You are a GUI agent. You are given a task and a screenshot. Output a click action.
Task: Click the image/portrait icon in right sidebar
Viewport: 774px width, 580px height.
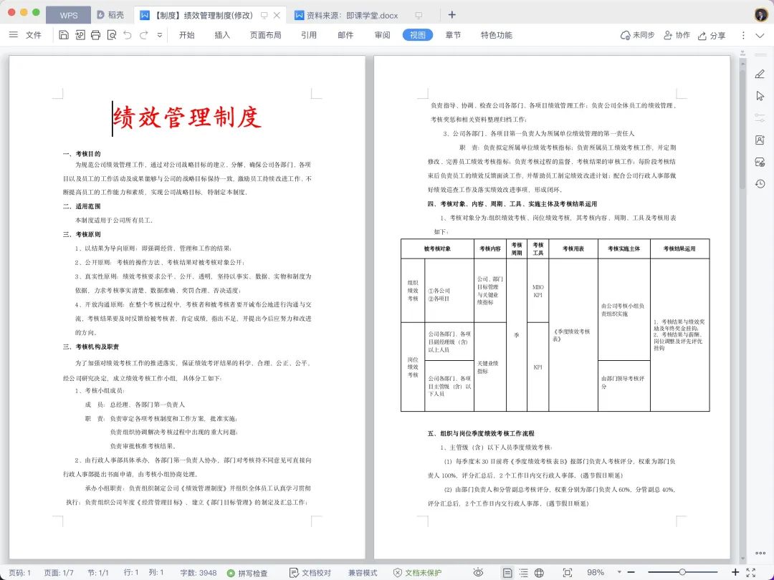(760, 140)
